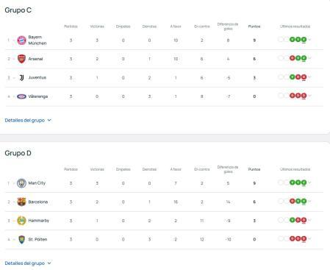Open Detalles del grupo for Grupo C
The image size is (330, 270).
tap(28, 120)
